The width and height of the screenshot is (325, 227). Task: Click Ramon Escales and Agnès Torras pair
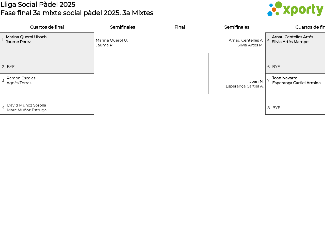(x=21, y=80)
